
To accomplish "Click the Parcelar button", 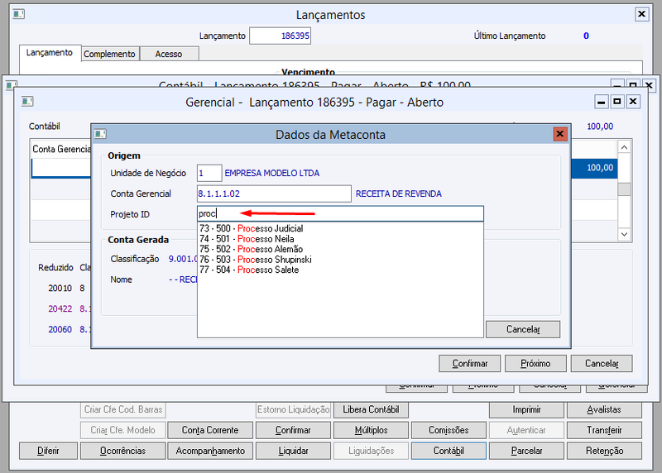I will (526, 451).
